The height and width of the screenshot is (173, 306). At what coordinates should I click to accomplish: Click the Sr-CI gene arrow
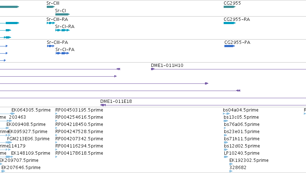63,14
